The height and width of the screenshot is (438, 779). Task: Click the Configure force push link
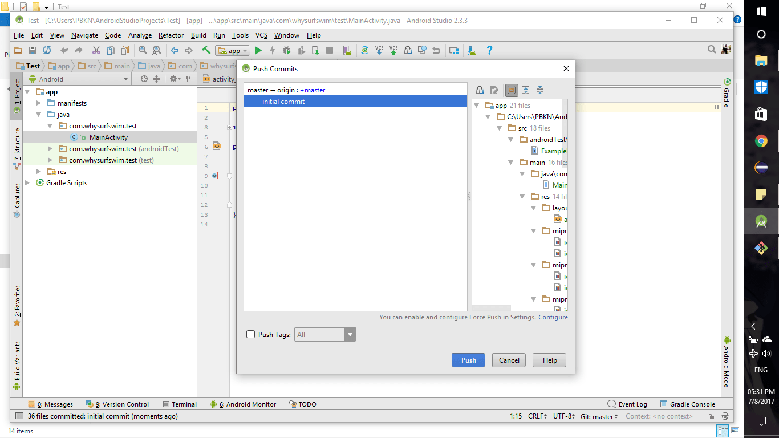553,317
